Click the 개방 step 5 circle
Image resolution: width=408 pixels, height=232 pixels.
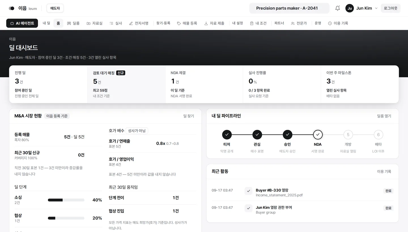pos(348,135)
